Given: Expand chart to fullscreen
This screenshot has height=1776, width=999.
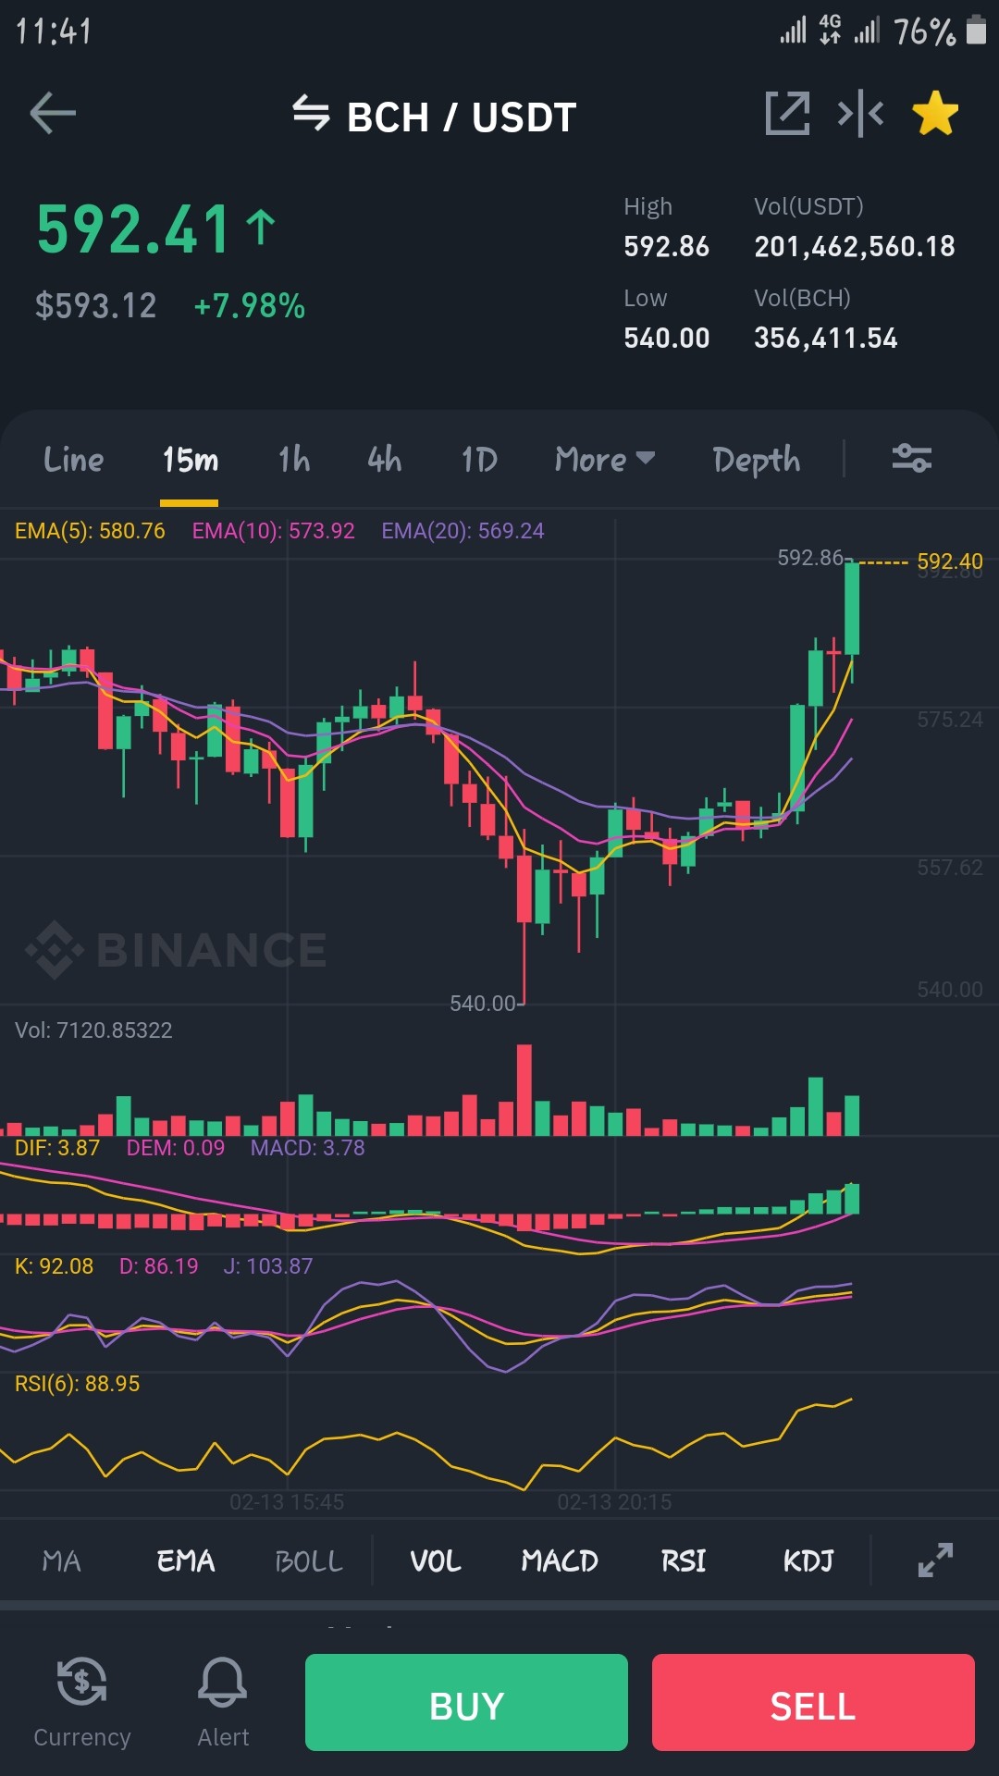Looking at the screenshot, I should 935,1560.
